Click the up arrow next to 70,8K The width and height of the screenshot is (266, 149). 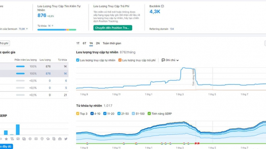pos(27,29)
